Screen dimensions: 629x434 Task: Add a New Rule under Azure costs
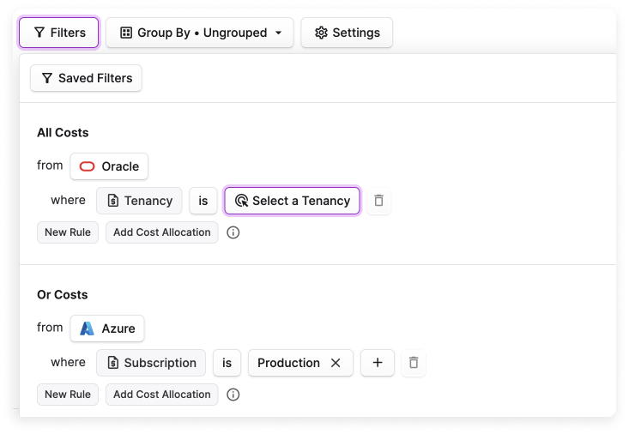pyautogui.click(x=68, y=395)
